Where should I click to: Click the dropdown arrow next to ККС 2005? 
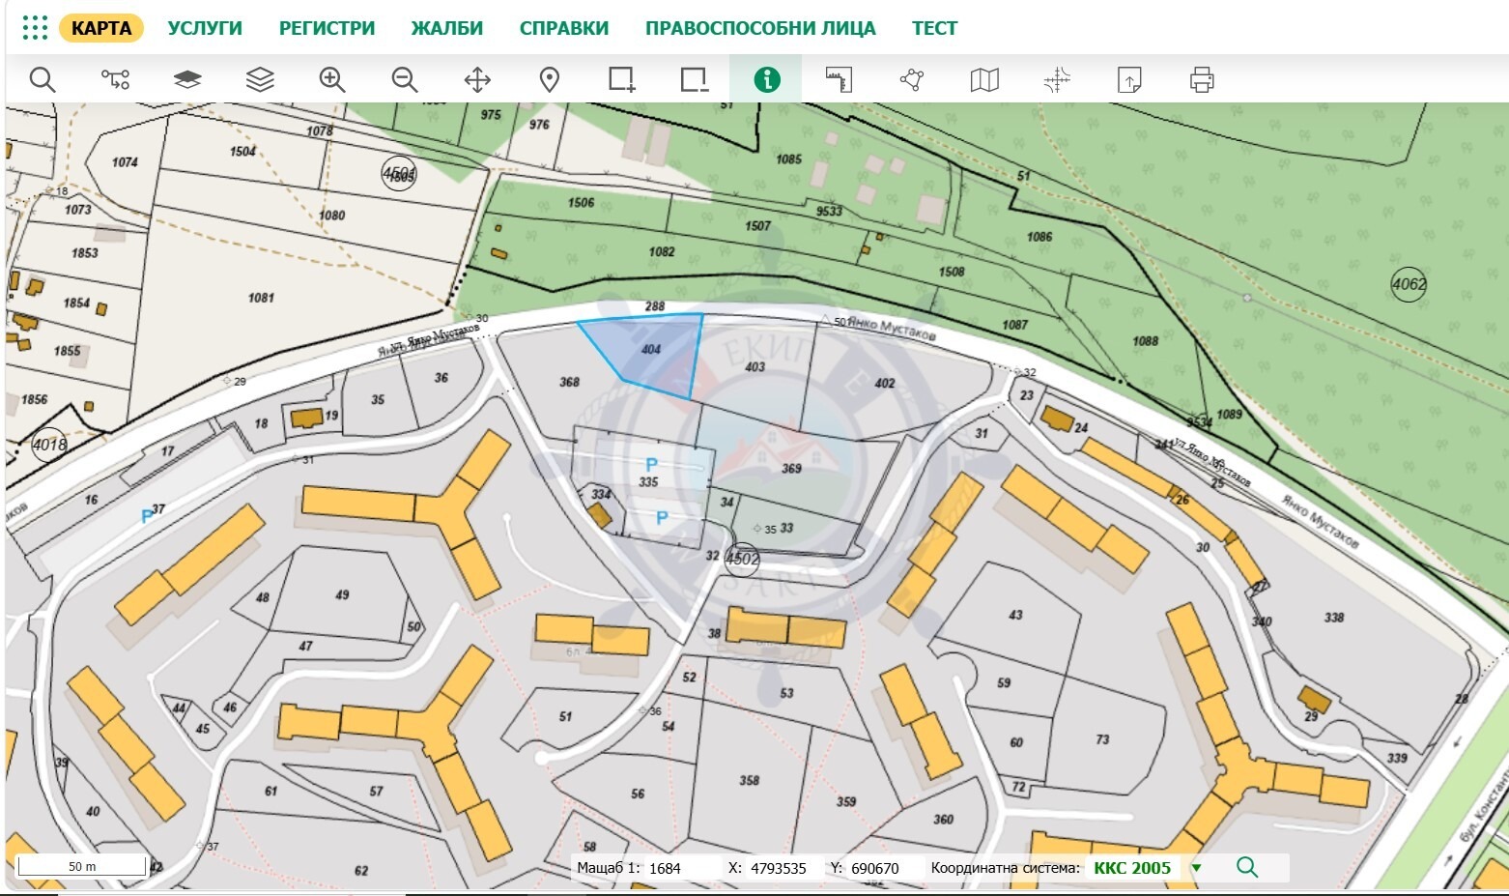pyautogui.click(x=1196, y=868)
